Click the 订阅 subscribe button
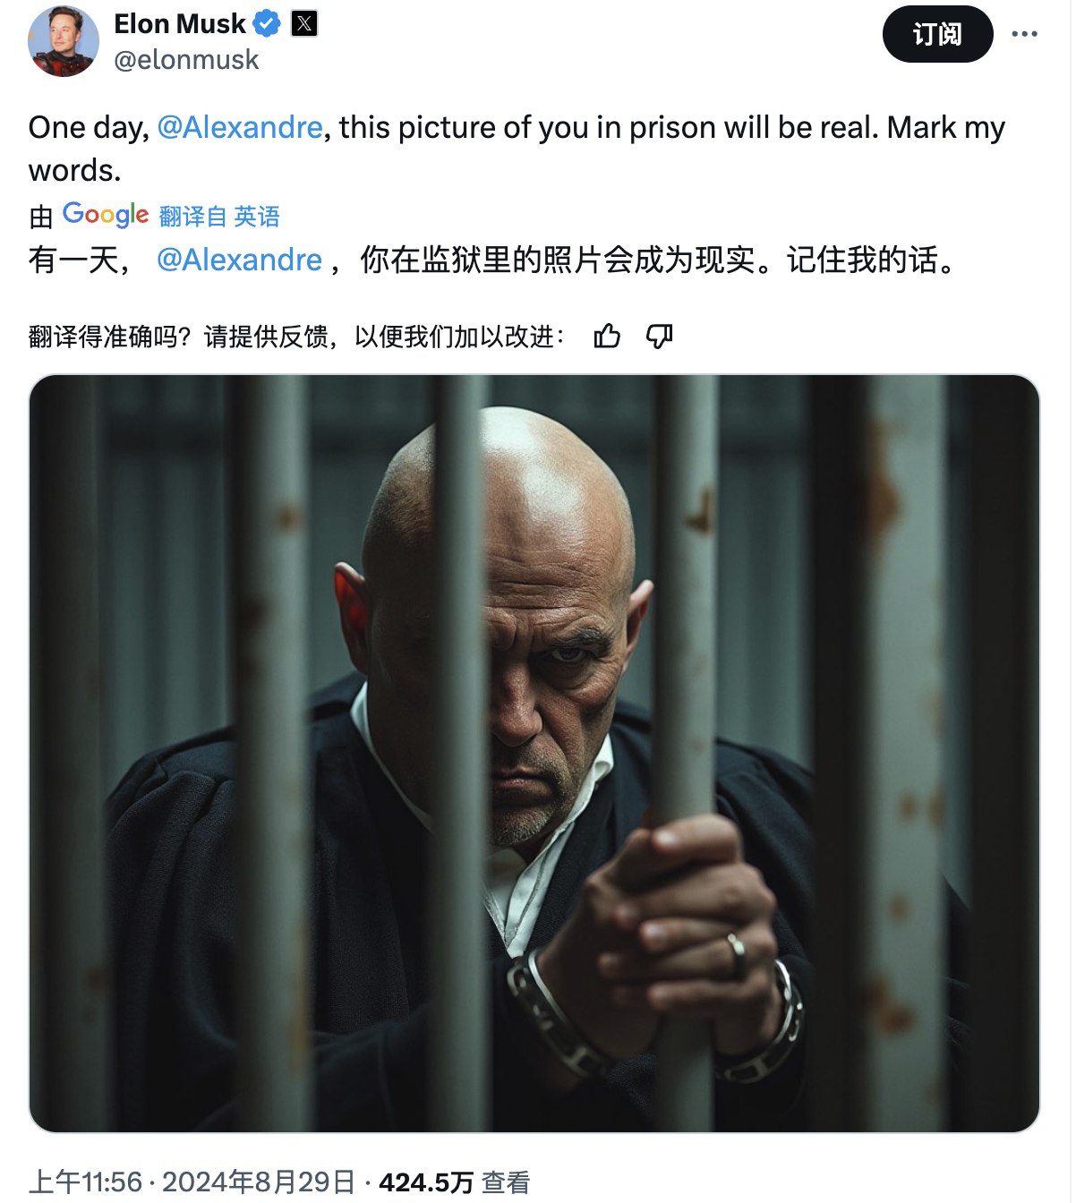Screen dimensions: 1076x1203 [x=937, y=34]
